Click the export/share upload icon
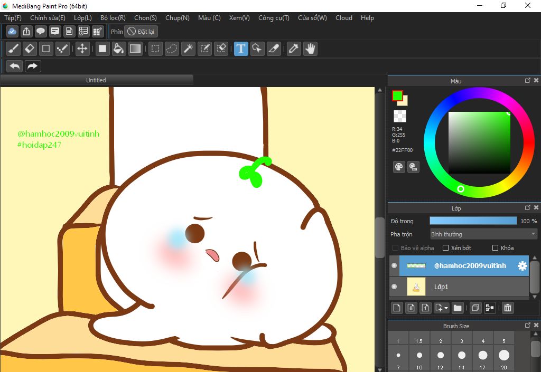 point(26,31)
